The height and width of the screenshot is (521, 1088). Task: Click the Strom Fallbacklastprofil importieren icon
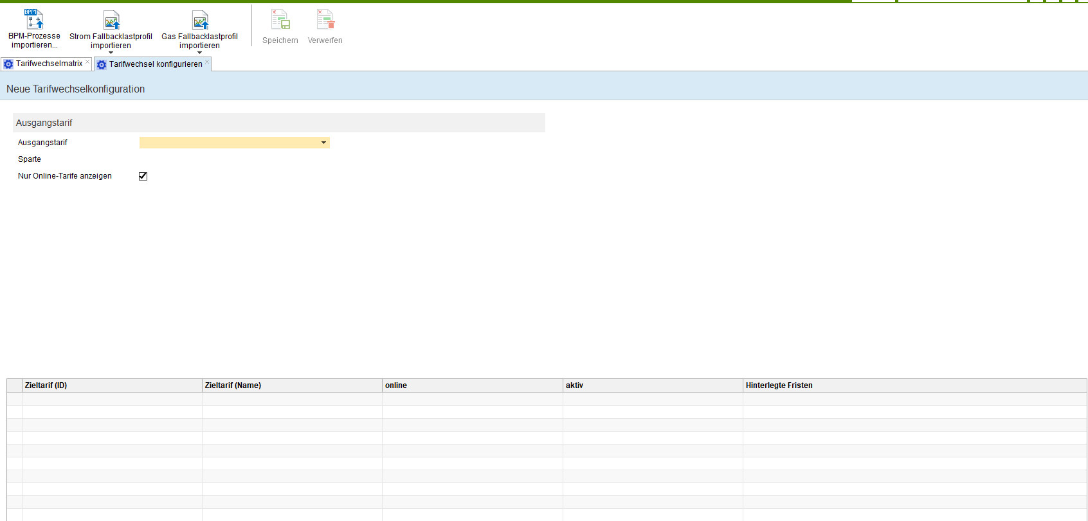pyautogui.click(x=112, y=21)
